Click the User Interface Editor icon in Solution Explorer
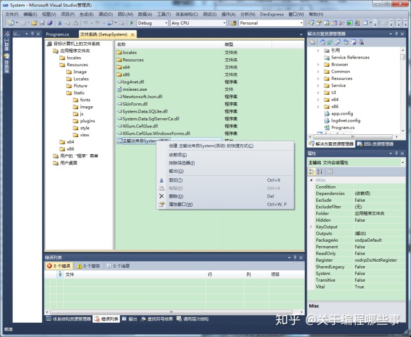Screen dimensions: 411x337 (346, 42)
